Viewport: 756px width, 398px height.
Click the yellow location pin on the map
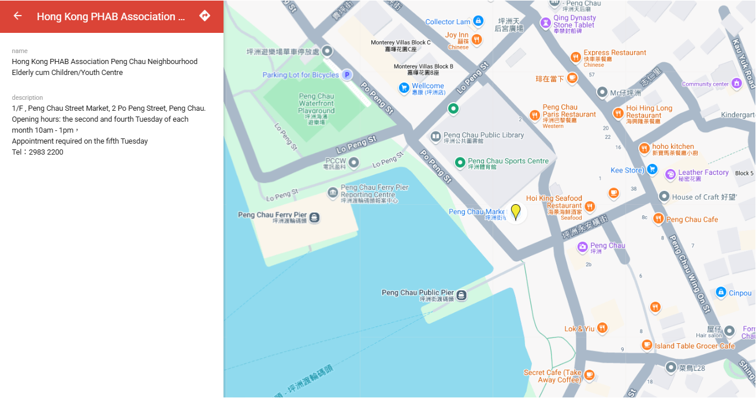coord(516,212)
